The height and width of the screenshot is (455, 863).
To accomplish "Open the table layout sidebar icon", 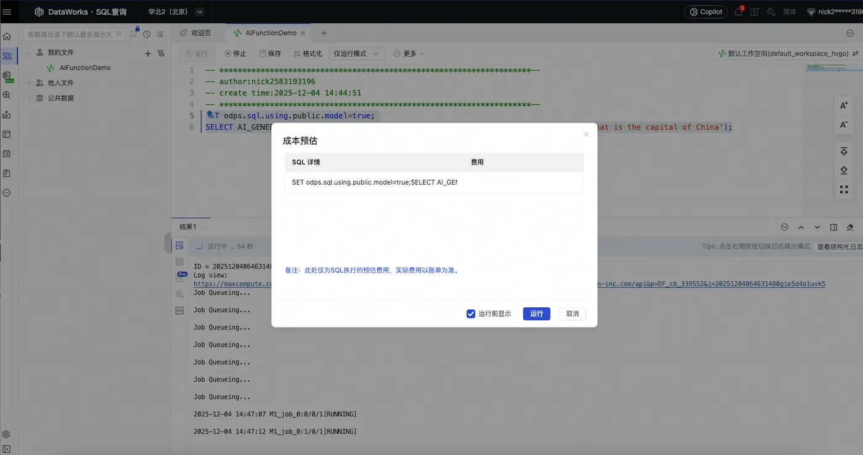I will tap(7, 134).
